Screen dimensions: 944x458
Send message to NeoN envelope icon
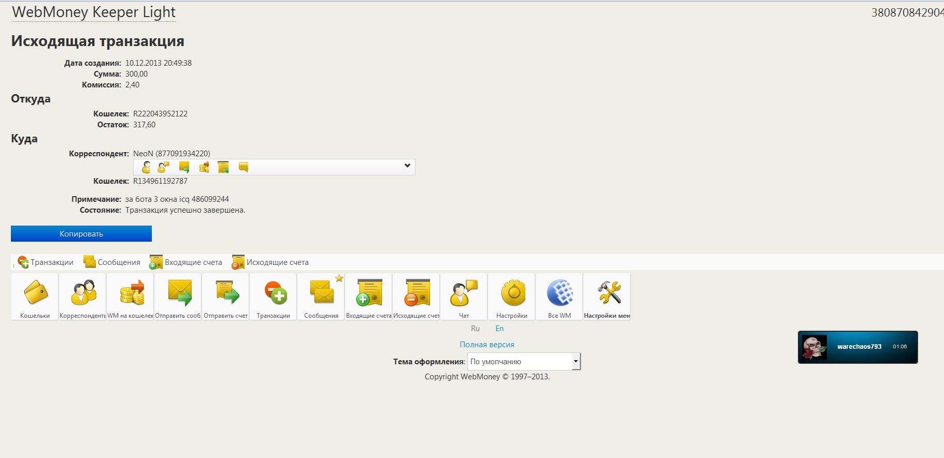[184, 167]
